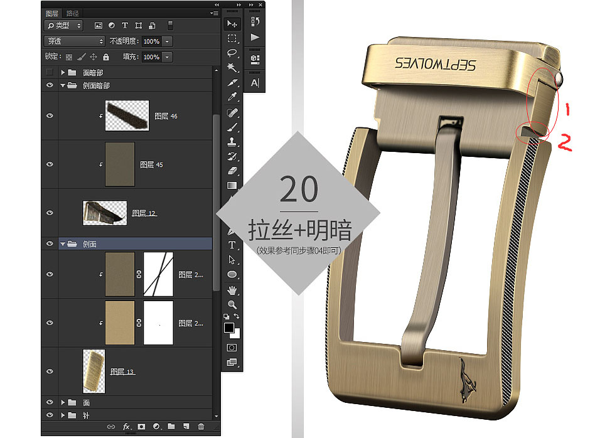
Task: Switch to the 路径 tab
Action: [72, 13]
